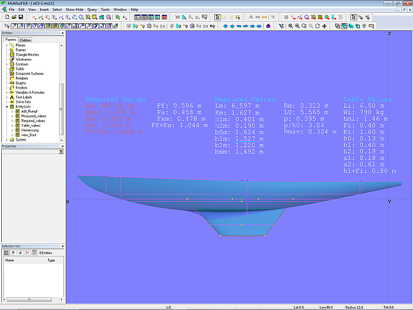
Task: Click the Name column header
Action: click(10, 260)
